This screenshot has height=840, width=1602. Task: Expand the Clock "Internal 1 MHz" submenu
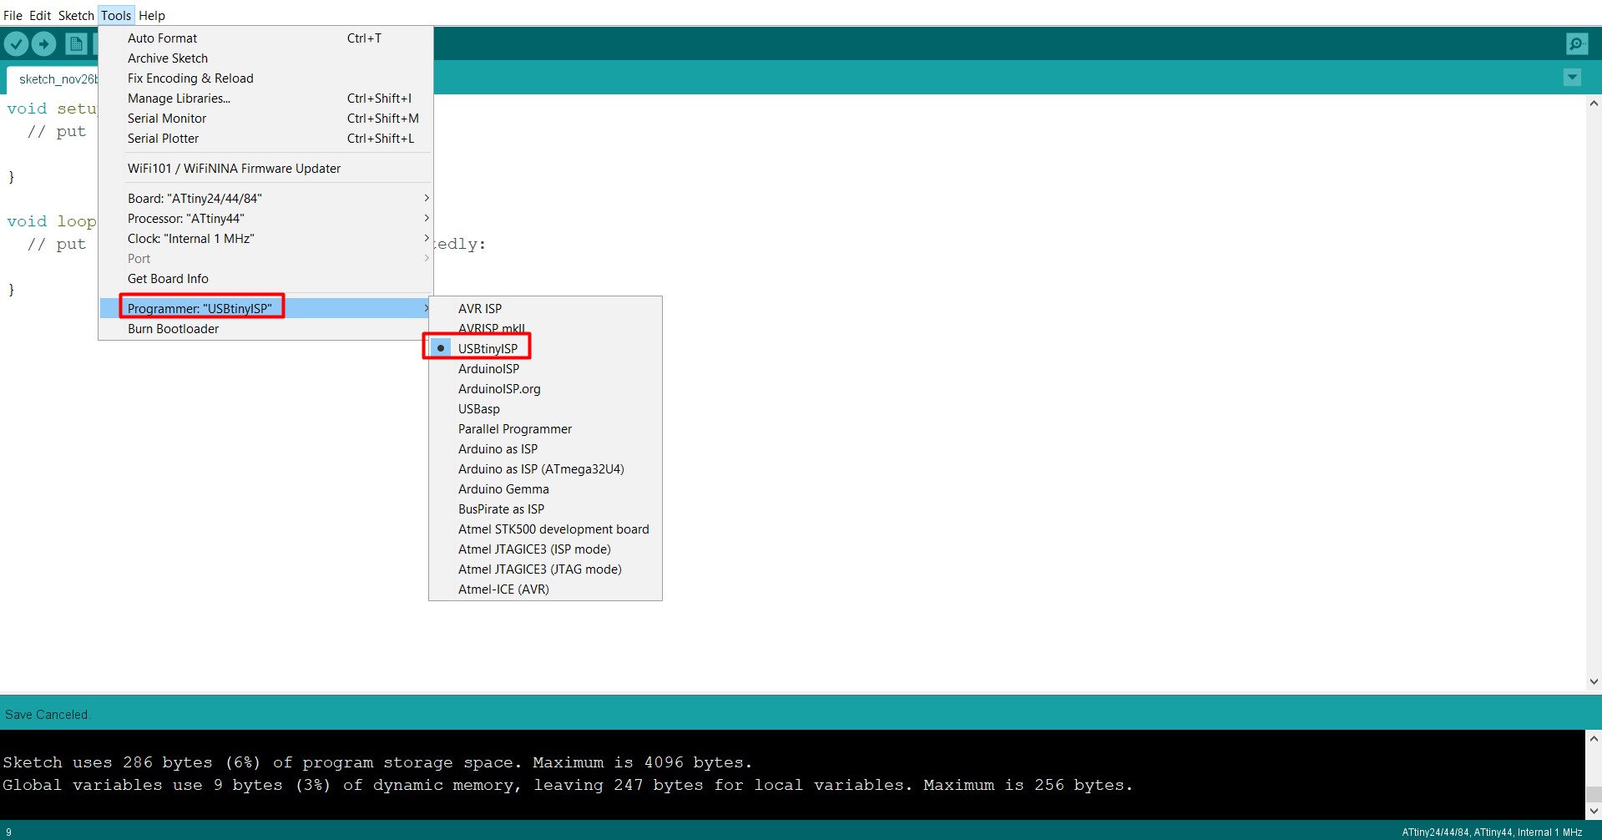(266, 239)
